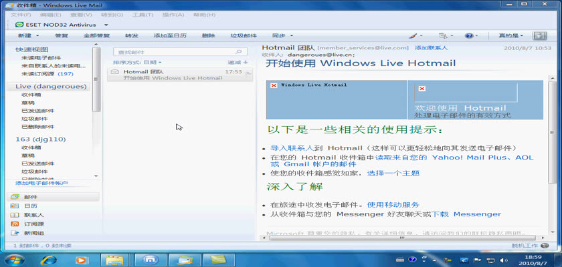Click the search magnifier icon in mail search
This screenshot has width=562, height=267.
point(240,51)
